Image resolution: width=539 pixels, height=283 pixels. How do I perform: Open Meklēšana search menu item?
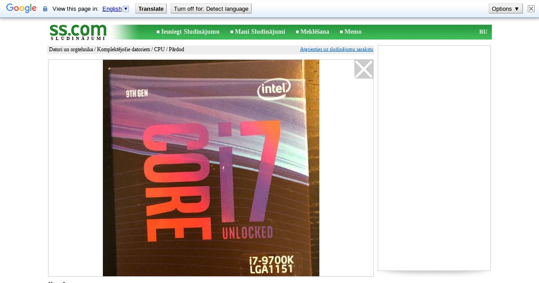(315, 32)
